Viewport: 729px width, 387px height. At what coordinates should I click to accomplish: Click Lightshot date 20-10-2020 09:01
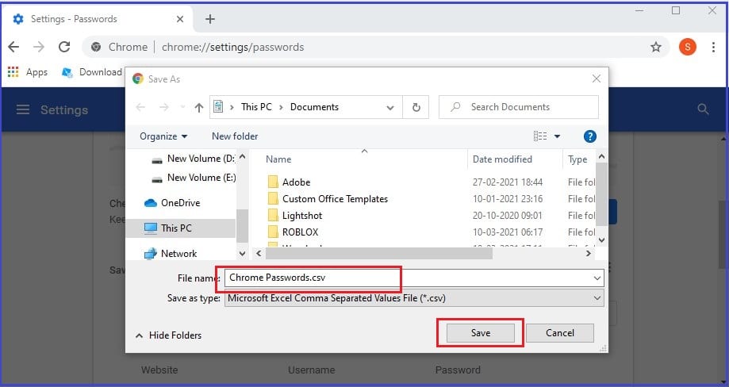pyautogui.click(x=507, y=216)
